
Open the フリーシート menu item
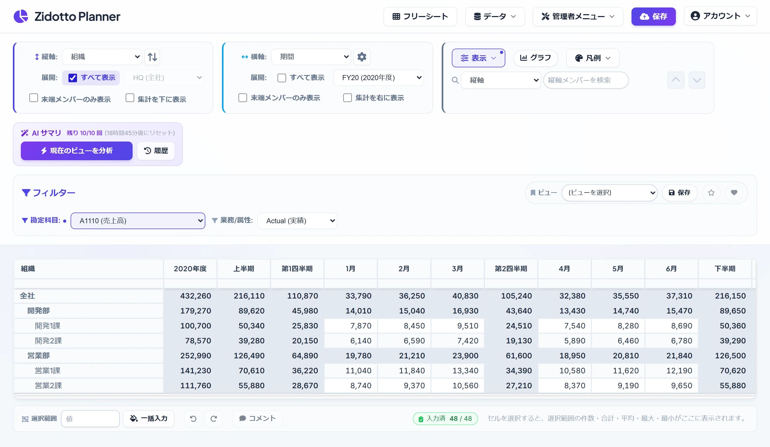(x=420, y=16)
